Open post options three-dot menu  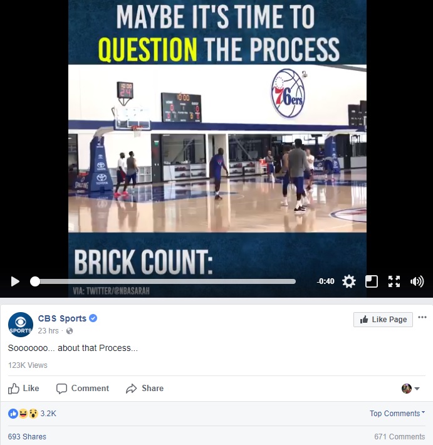click(422, 317)
